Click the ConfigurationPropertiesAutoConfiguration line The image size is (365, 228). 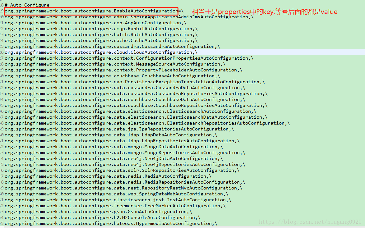point(129,58)
